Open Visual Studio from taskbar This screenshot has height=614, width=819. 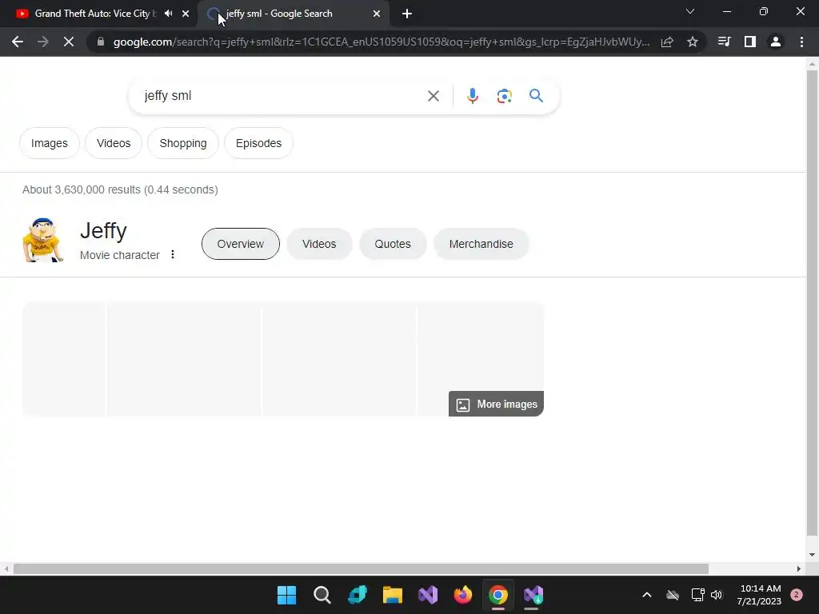pos(428,595)
